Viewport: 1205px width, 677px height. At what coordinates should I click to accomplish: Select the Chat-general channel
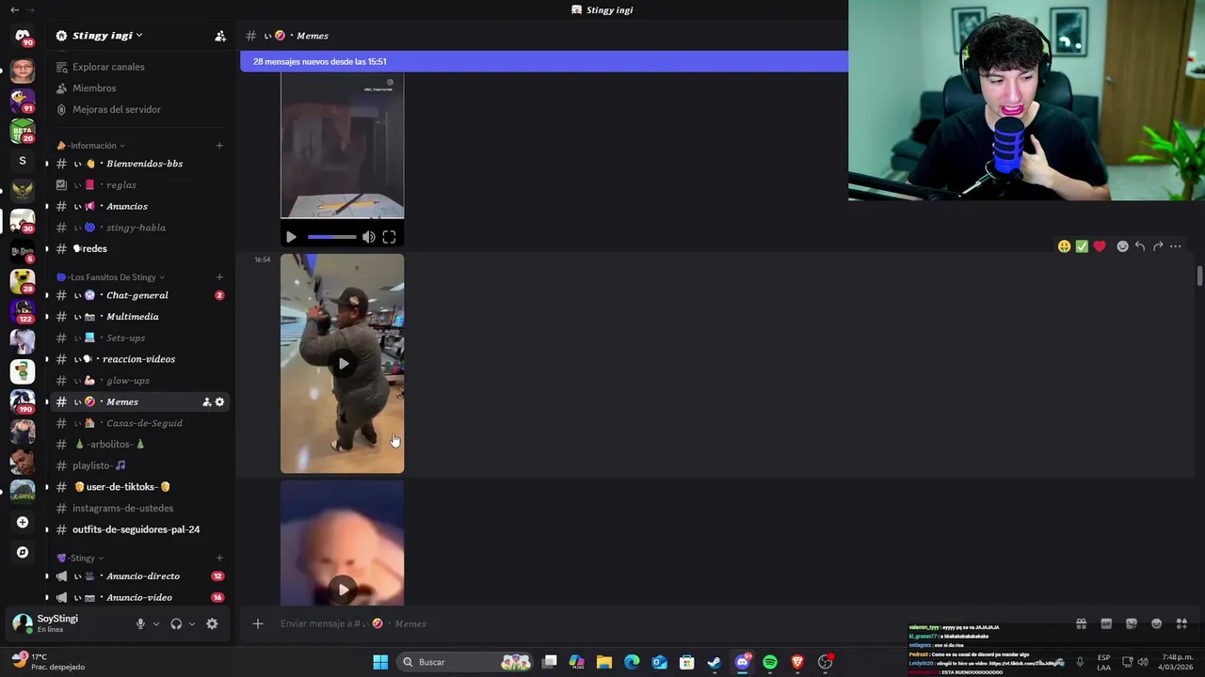coord(139,295)
